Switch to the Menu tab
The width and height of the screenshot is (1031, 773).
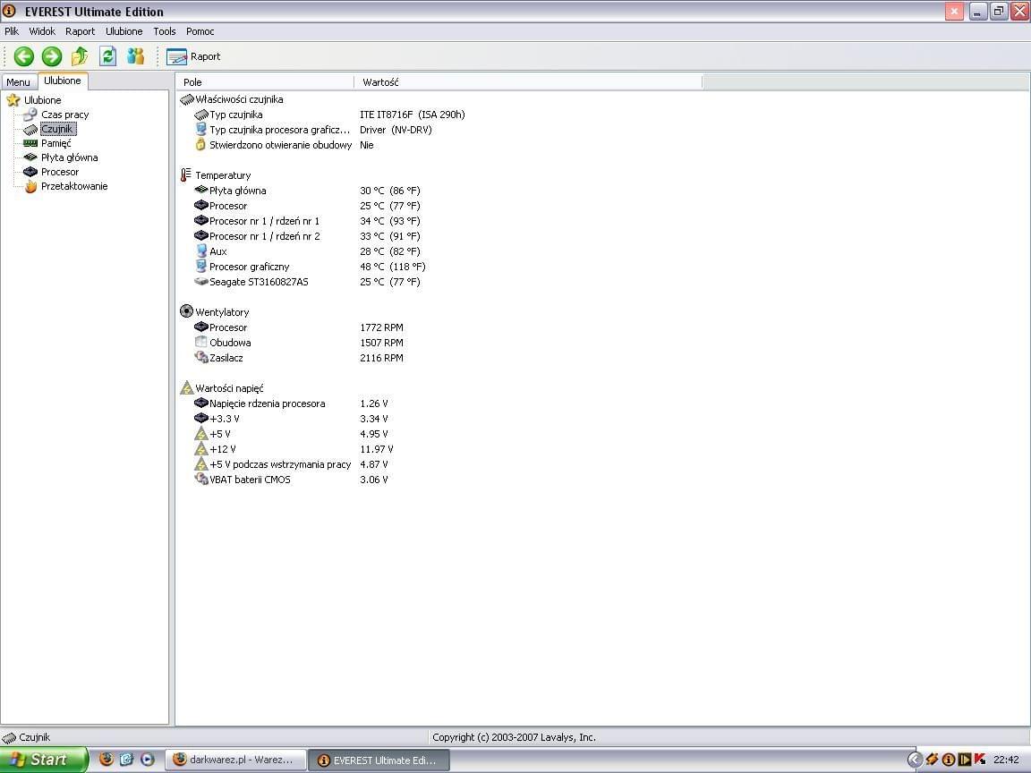click(x=19, y=82)
